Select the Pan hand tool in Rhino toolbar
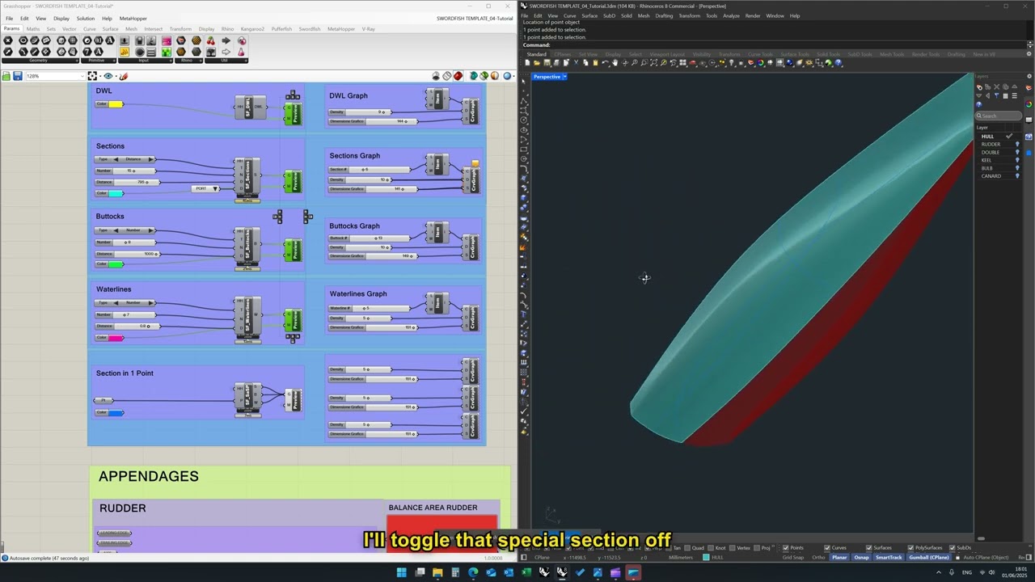The height and width of the screenshot is (582, 1035). pyautogui.click(x=615, y=63)
